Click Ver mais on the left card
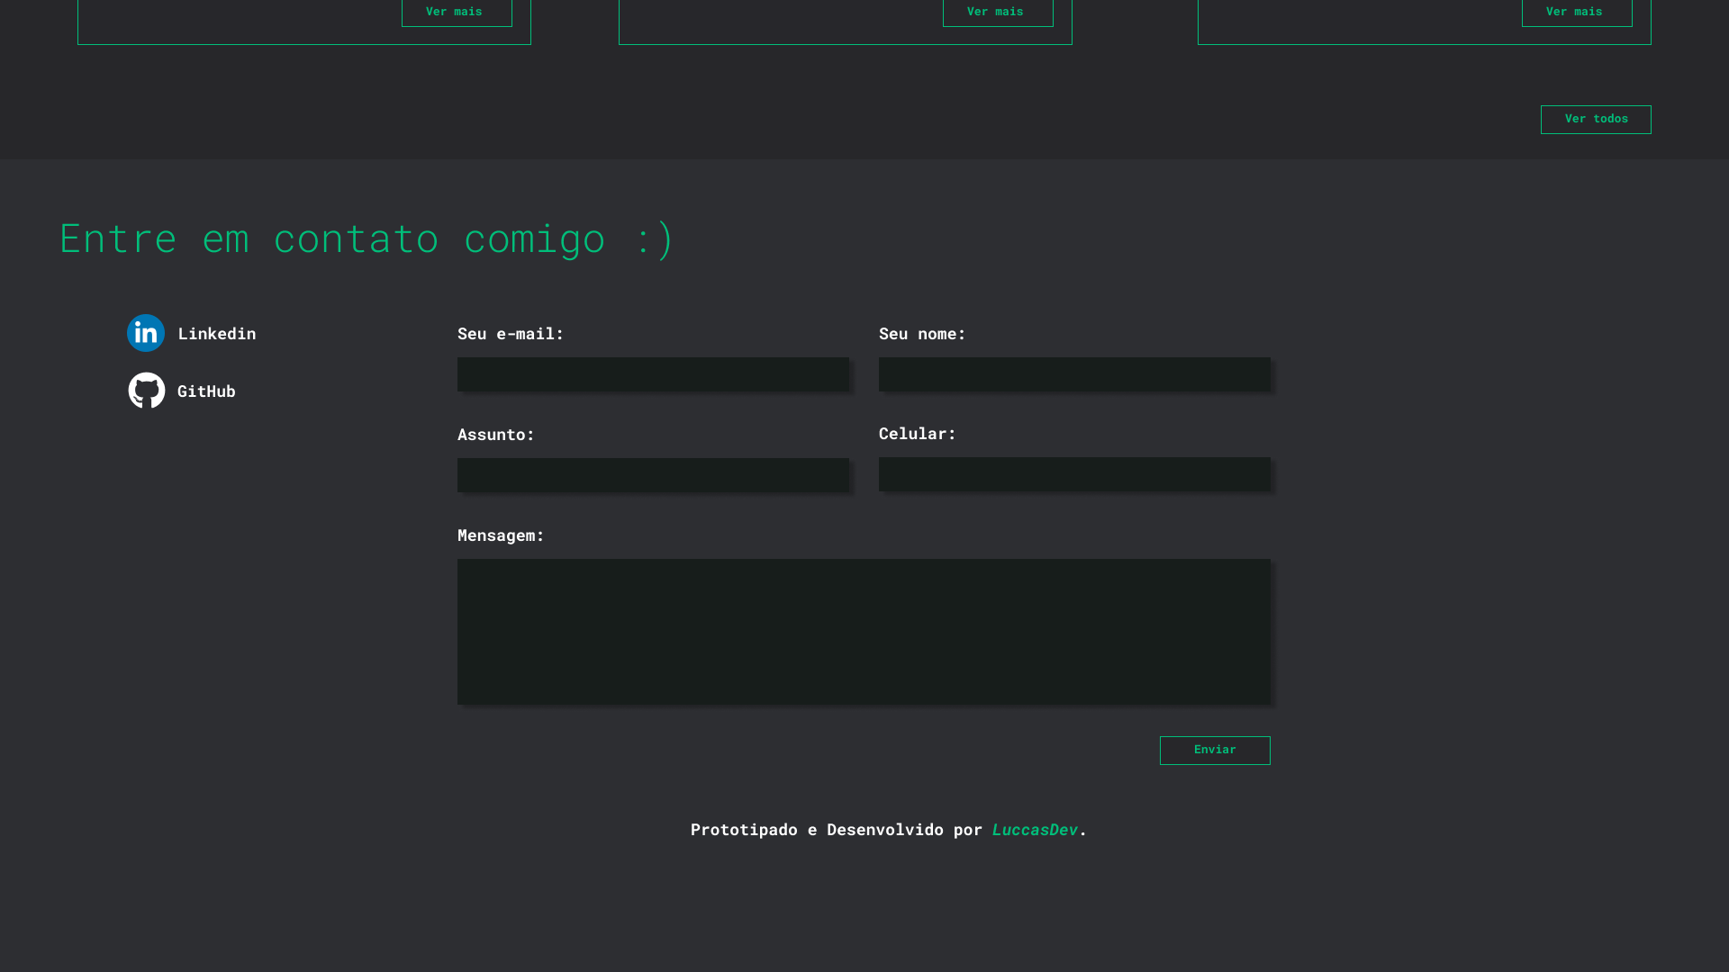Screen dimensions: 1729x972 pyautogui.click(x=457, y=12)
